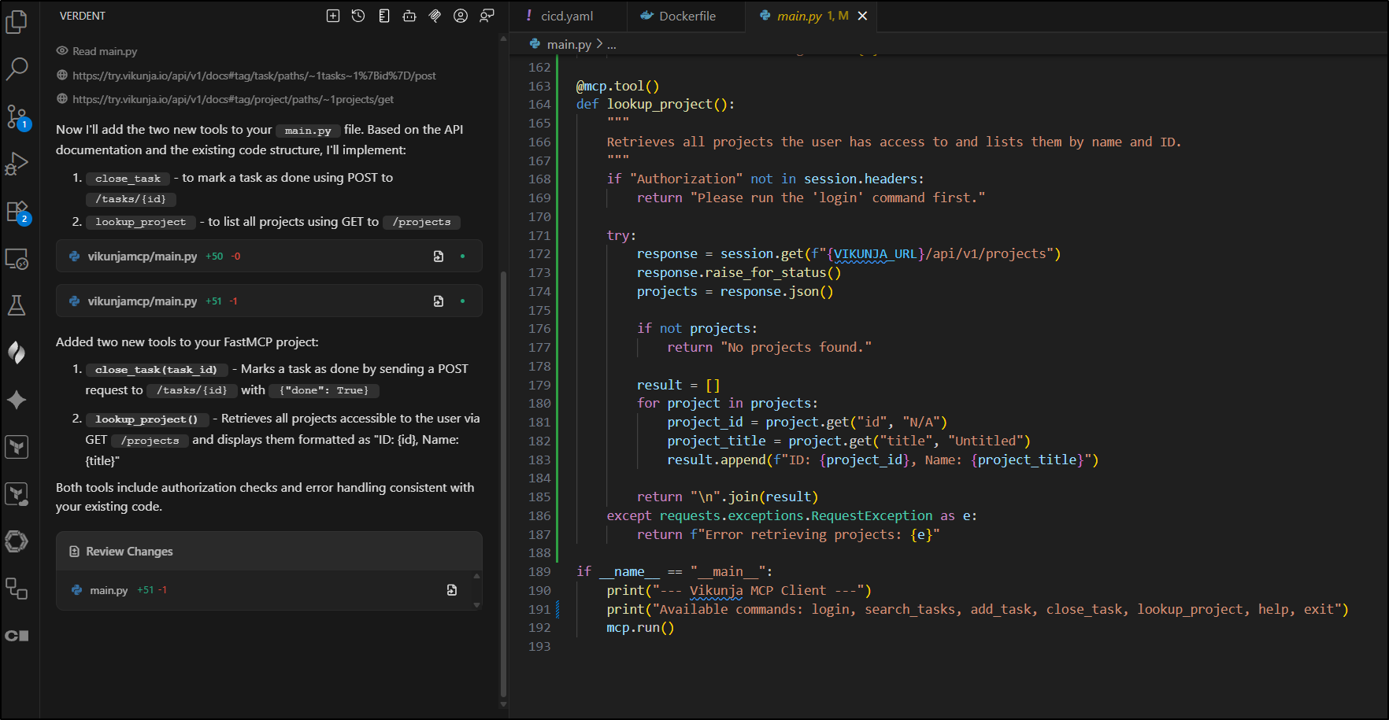Open the Testing flask icon view
This screenshot has width=1389, height=720.
[x=17, y=305]
